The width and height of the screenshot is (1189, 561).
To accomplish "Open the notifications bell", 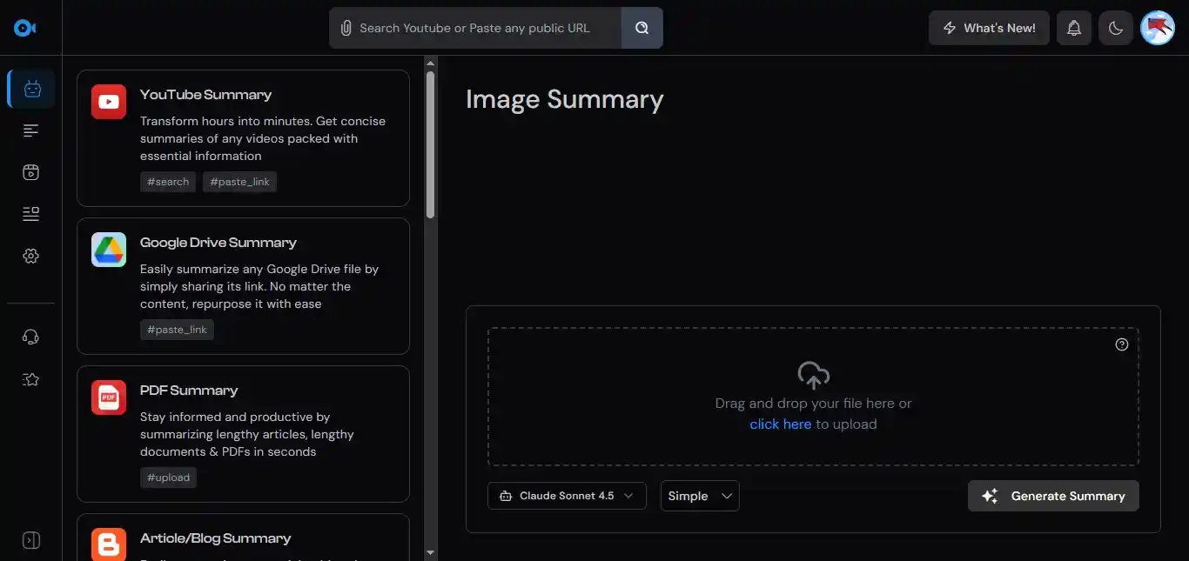I will 1074,28.
